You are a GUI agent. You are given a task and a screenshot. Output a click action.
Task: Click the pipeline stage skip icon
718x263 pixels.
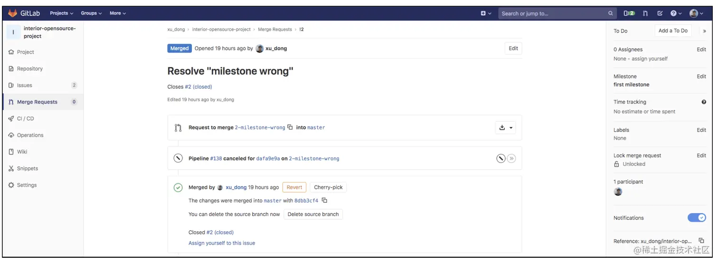point(511,158)
